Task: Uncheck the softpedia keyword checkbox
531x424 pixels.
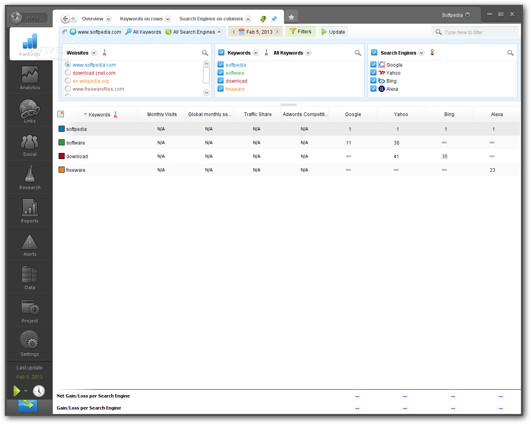Action: (220, 65)
